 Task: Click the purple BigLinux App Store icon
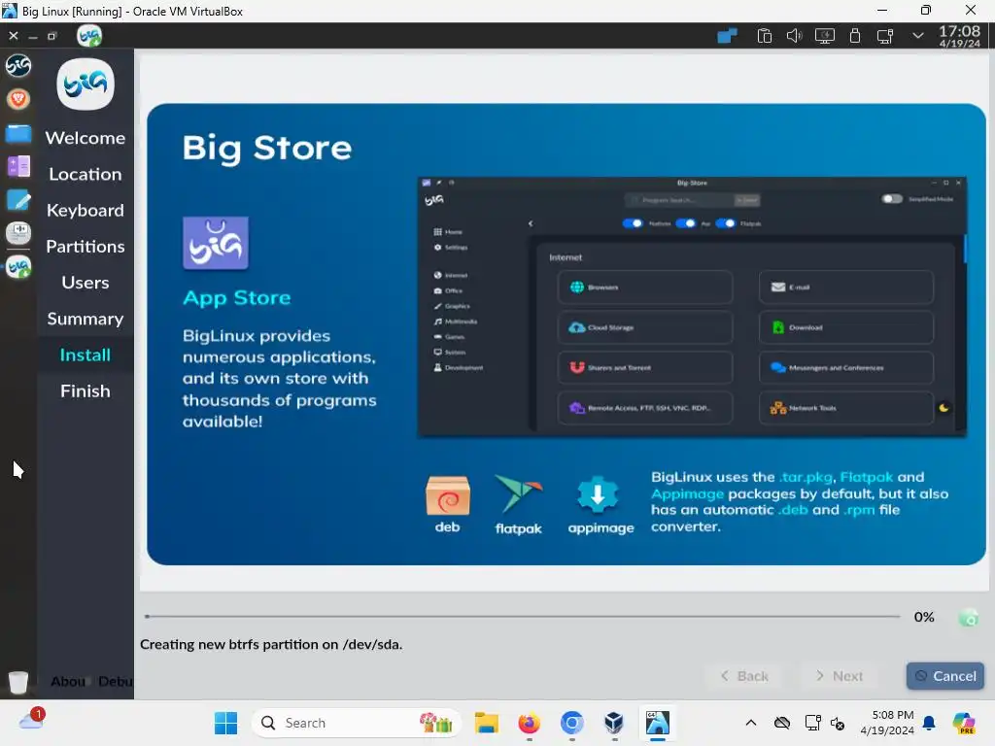coord(216,243)
